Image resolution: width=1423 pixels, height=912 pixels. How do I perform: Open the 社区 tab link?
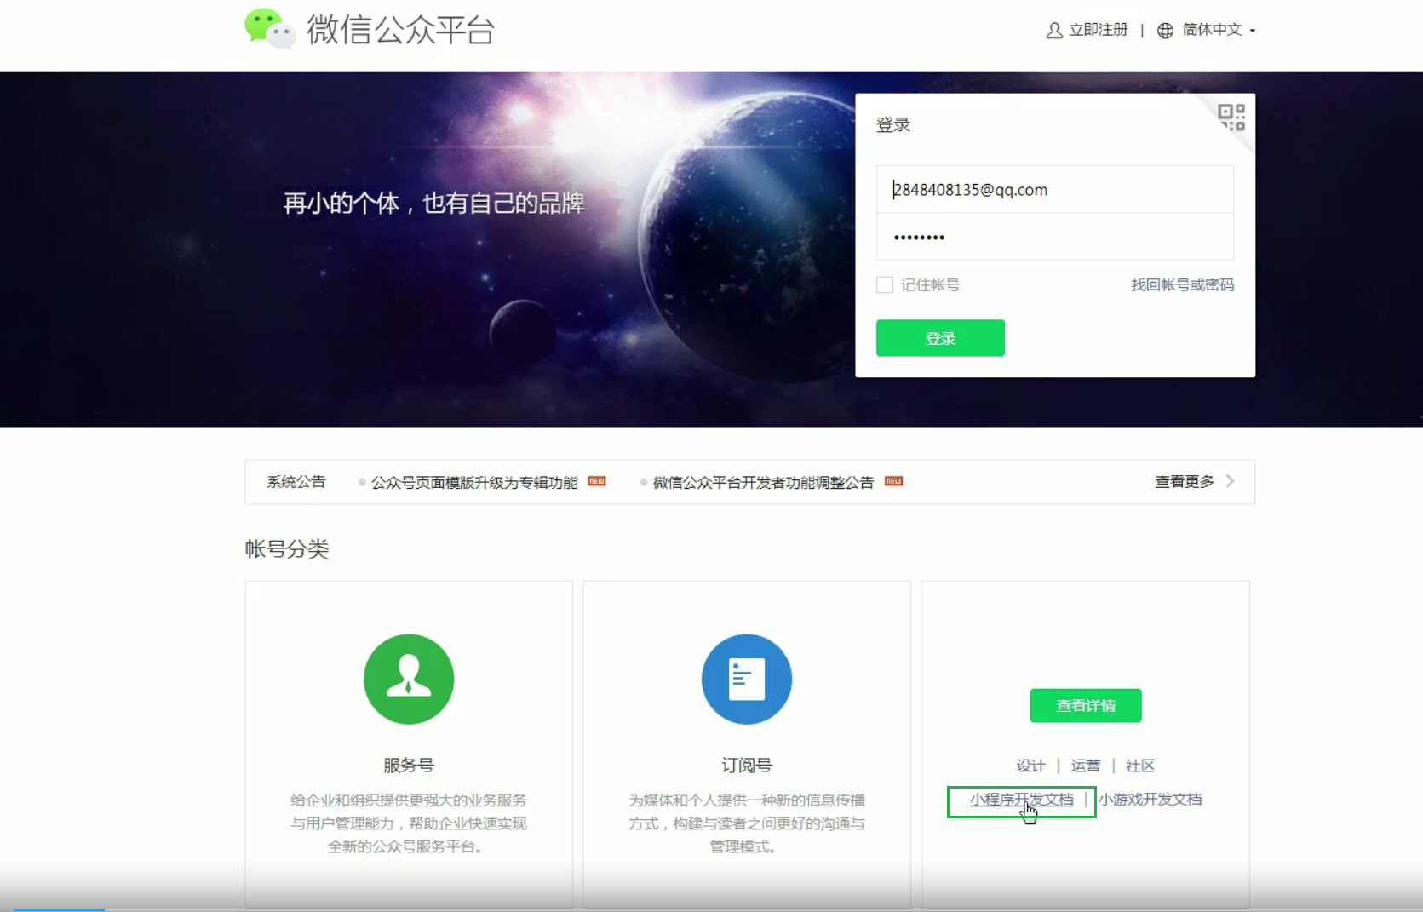click(x=1140, y=766)
